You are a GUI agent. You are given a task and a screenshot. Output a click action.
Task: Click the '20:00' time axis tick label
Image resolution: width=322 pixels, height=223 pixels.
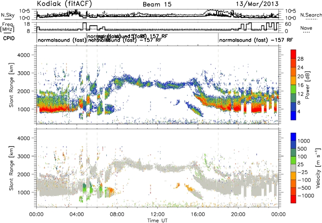click(238, 215)
